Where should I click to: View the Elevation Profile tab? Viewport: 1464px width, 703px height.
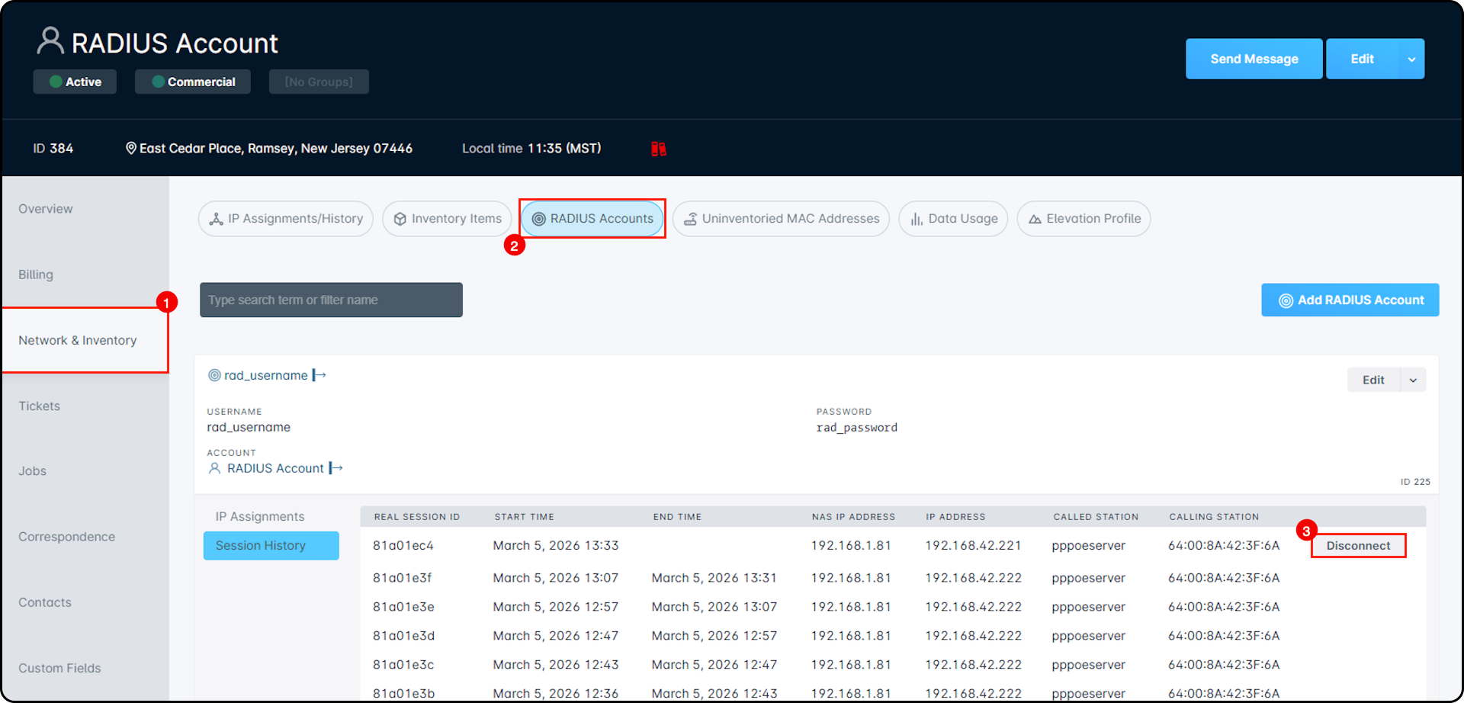point(1084,219)
